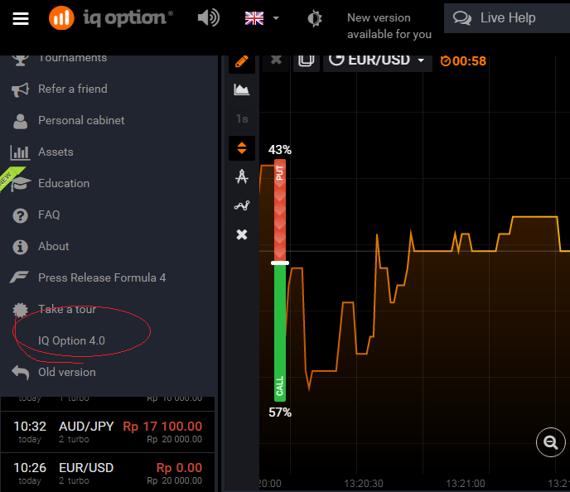Choose area chart type icon

click(x=242, y=89)
